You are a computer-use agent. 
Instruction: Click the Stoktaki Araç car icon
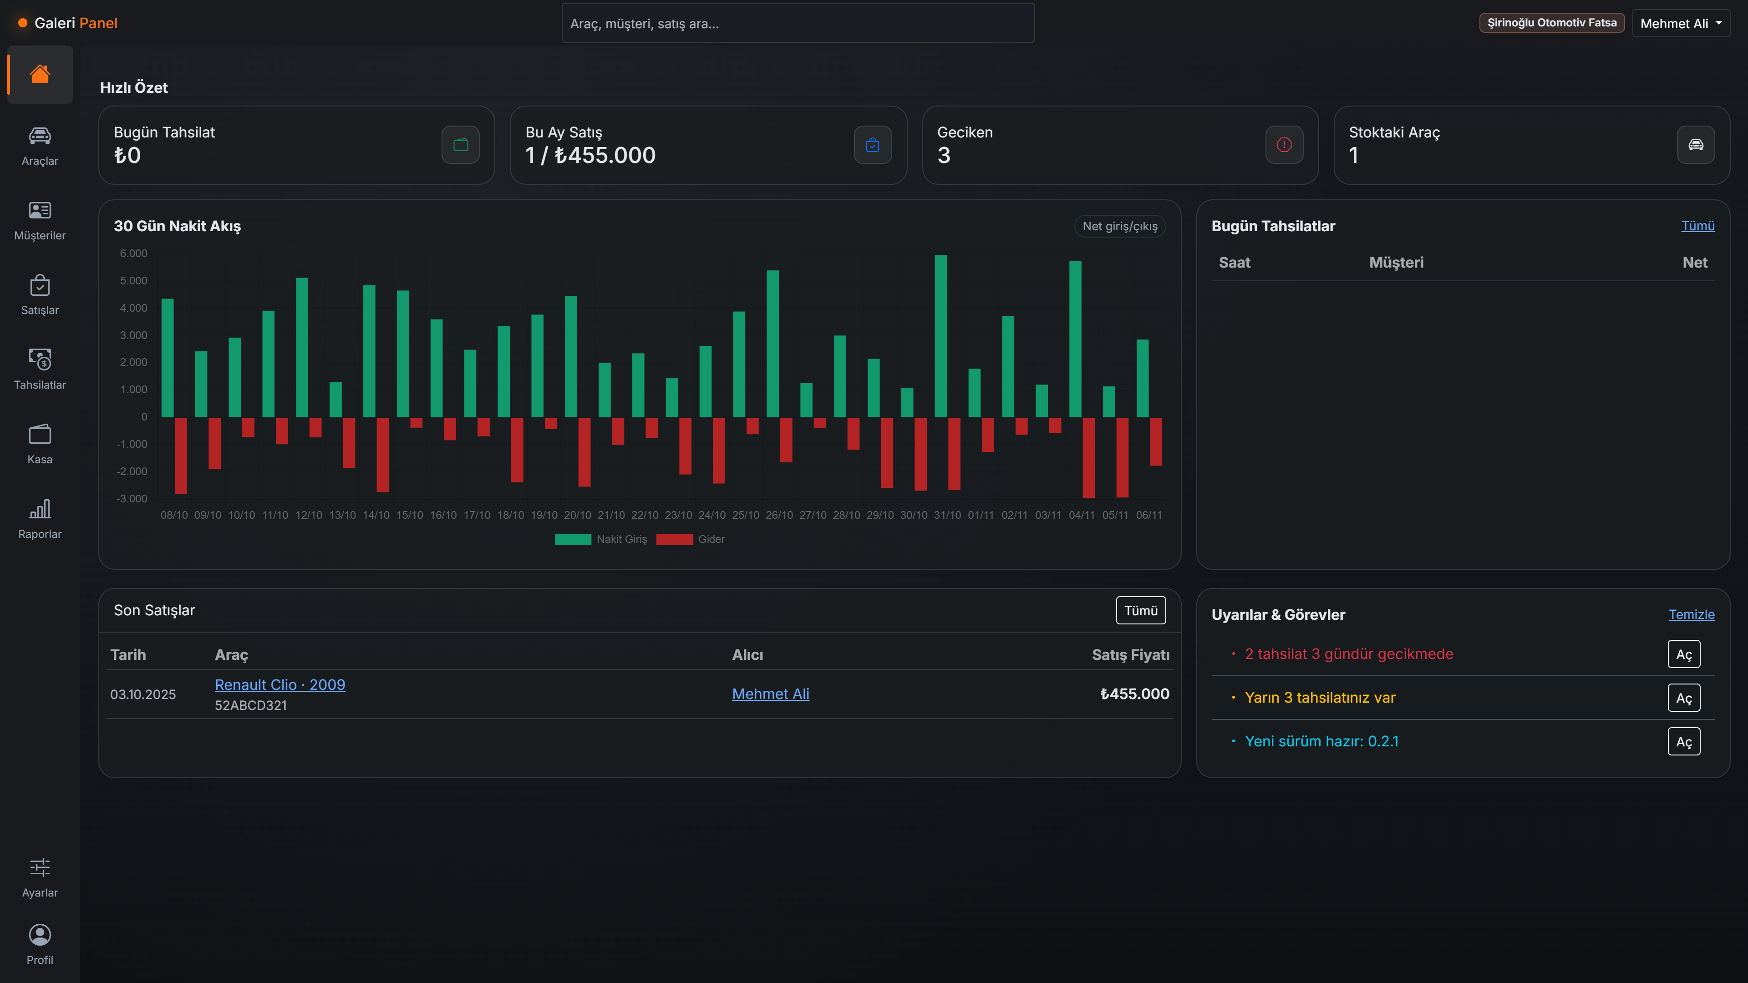[x=1695, y=145]
